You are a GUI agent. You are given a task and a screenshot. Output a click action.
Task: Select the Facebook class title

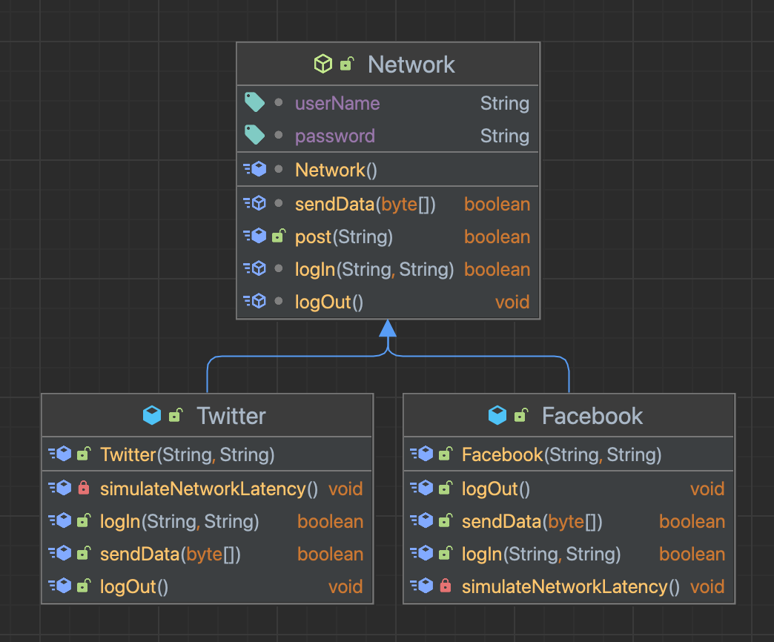coord(592,416)
